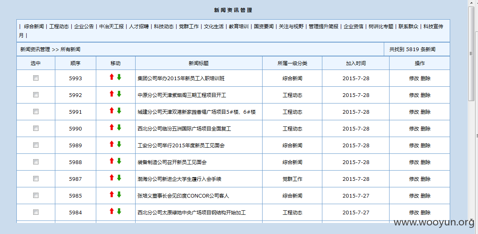
Task: Select the 人才招聘 category
Action: pyautogui.click(x=139, y=27)
